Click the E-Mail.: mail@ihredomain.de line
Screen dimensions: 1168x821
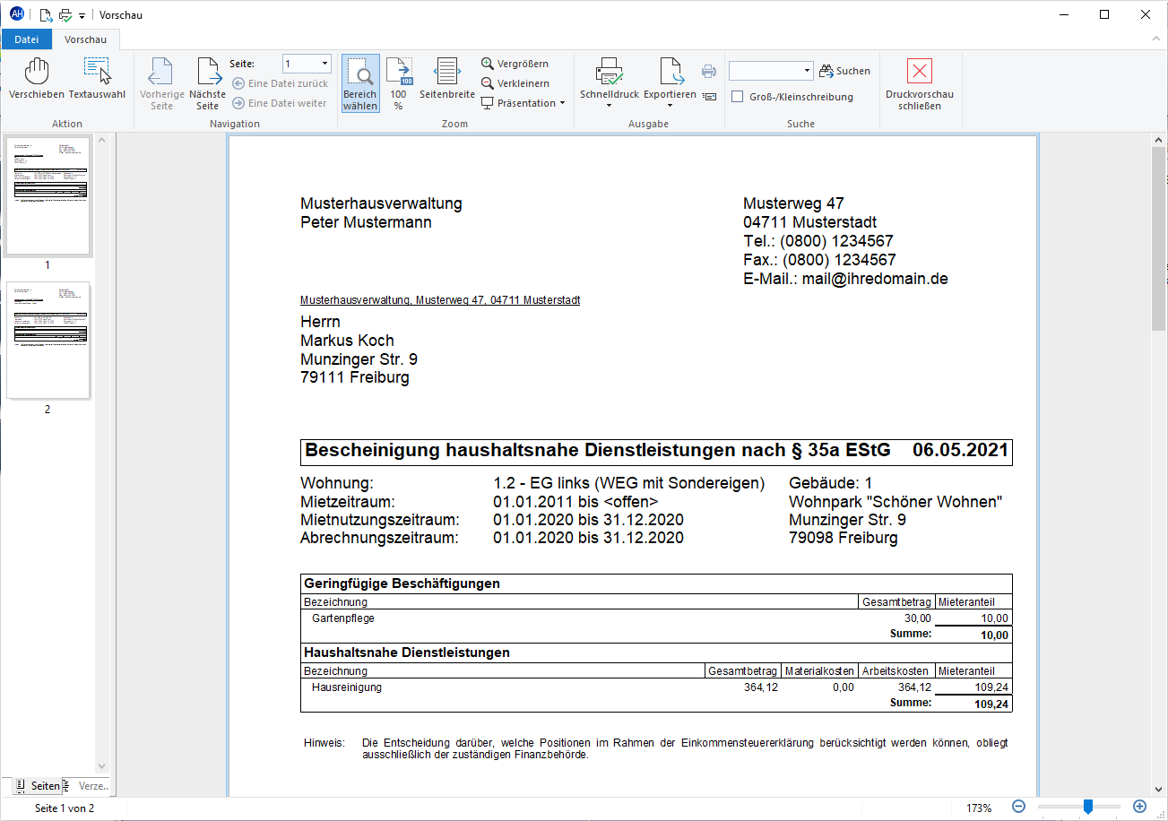845,279
